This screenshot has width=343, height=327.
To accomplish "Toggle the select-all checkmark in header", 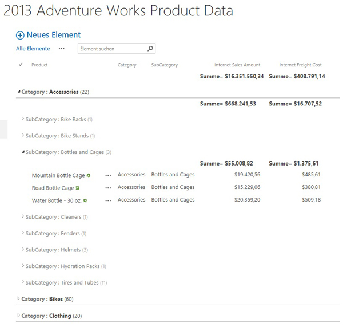I will [21, 65].
